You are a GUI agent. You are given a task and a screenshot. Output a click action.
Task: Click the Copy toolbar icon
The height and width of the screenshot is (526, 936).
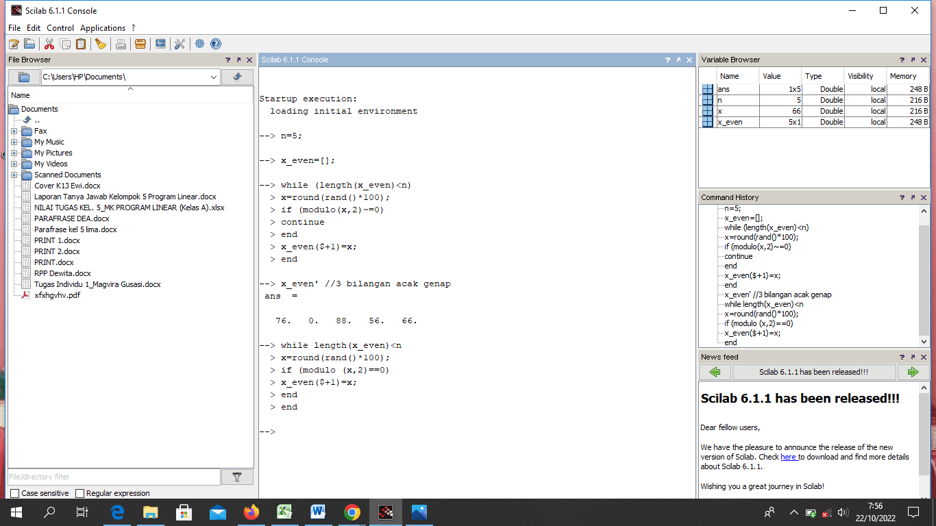[65, 44]
